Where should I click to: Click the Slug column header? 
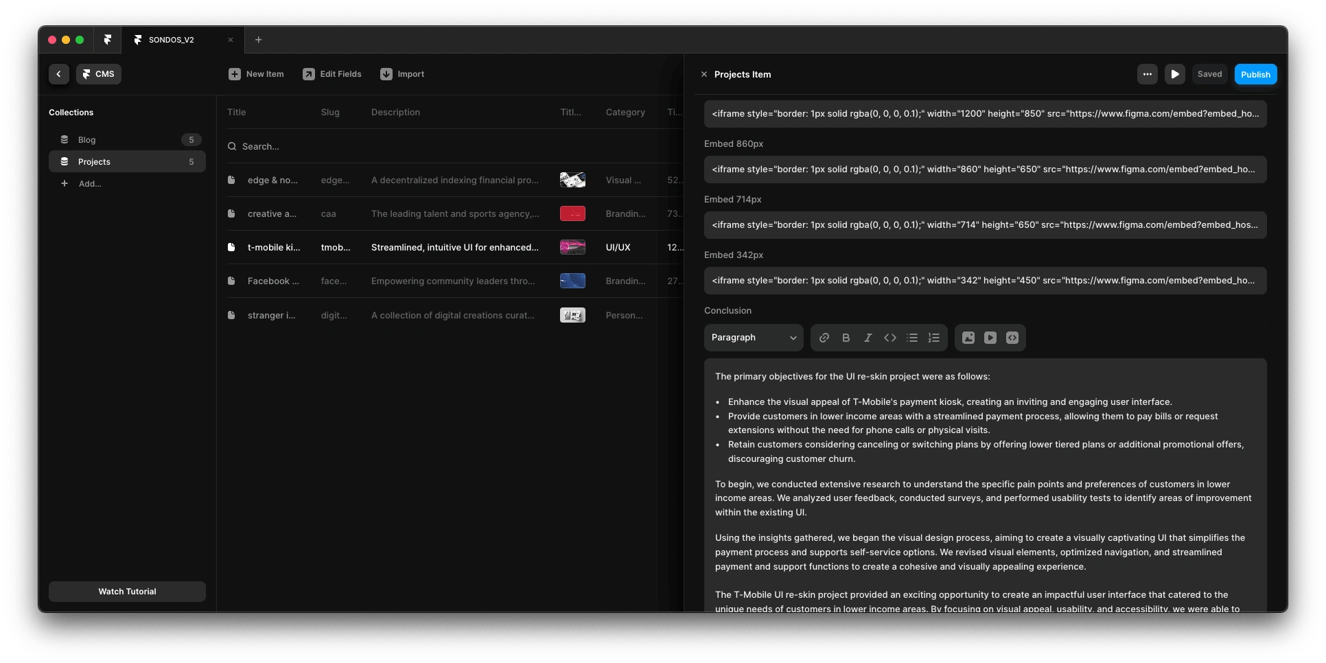(x=330, y=112)
